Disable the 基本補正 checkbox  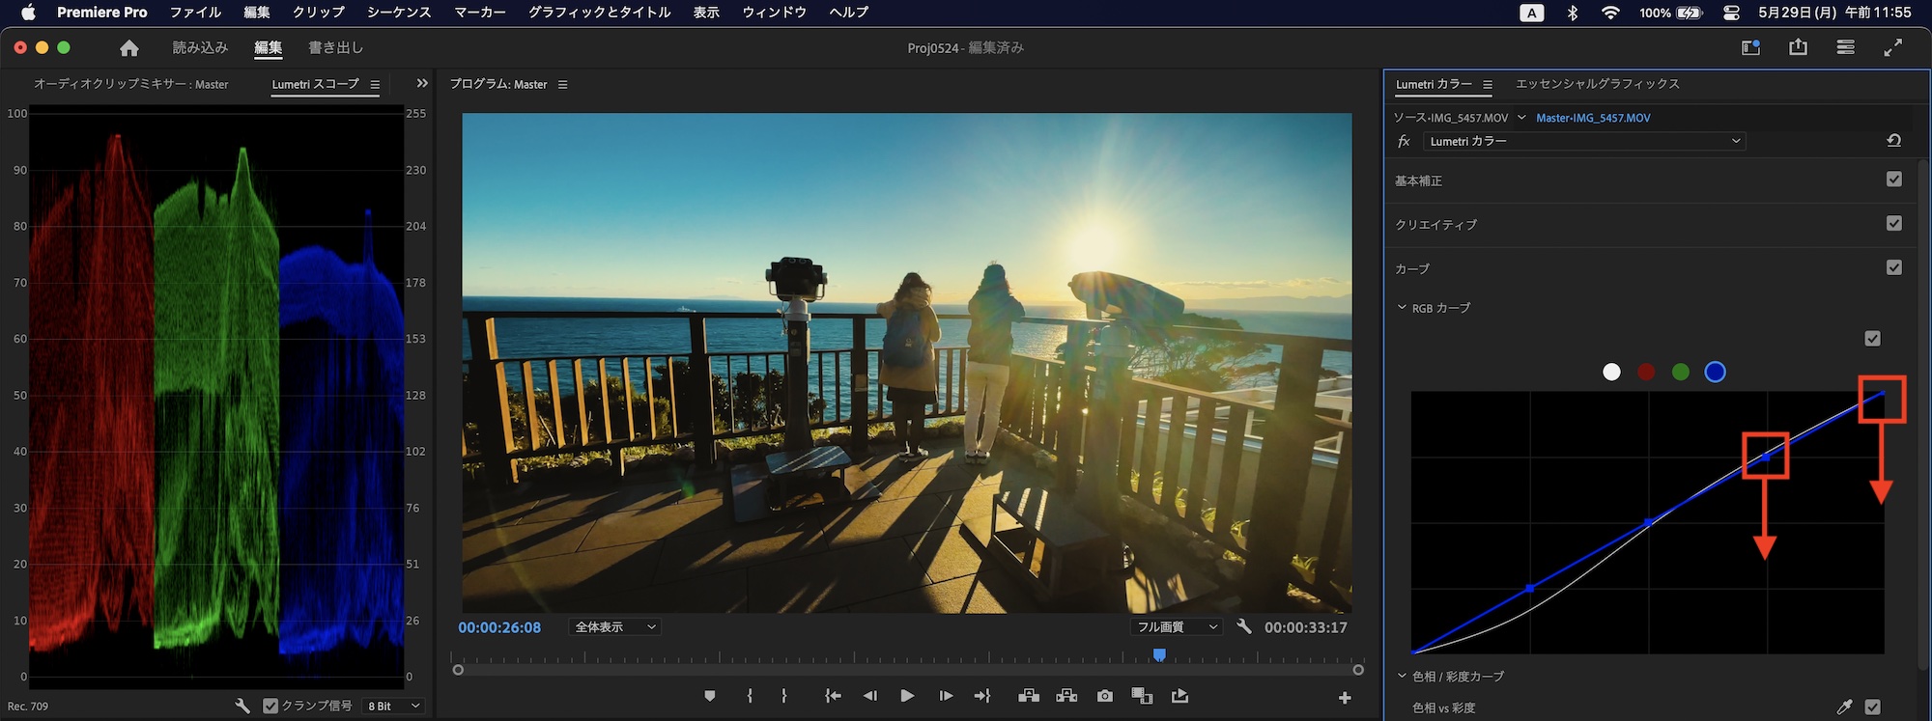pyautogui.click(x=1893, y=180)
